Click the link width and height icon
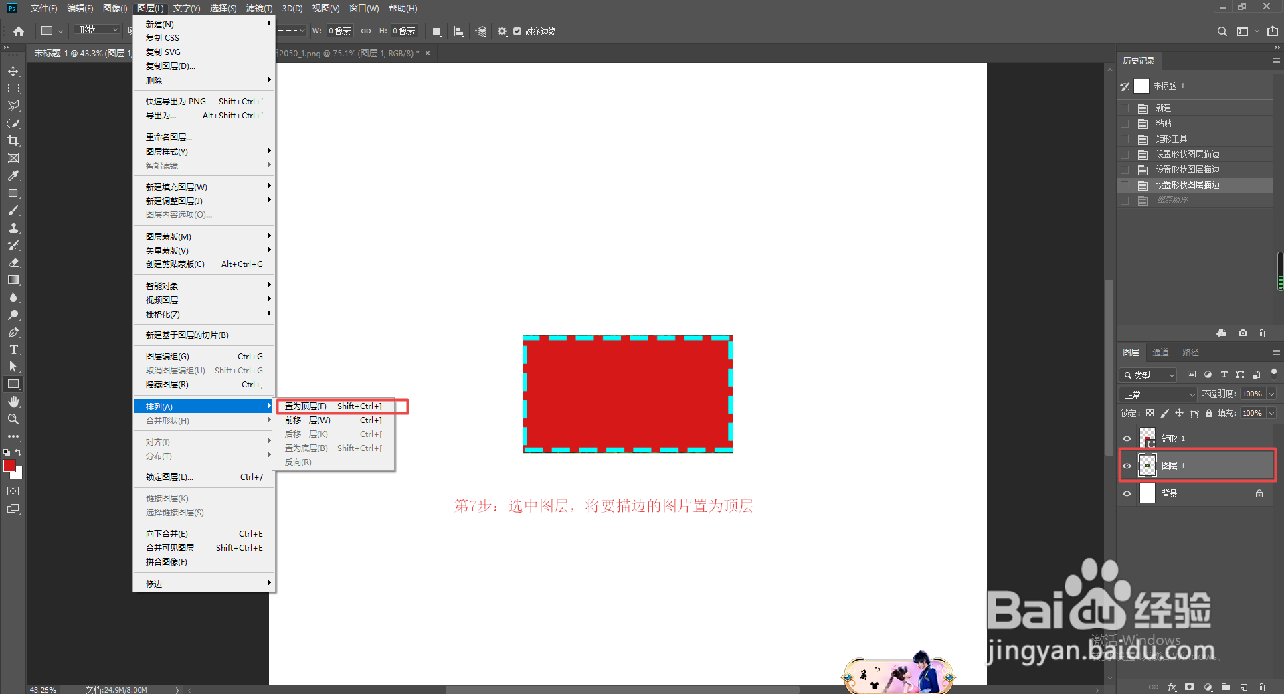 click(x=366, y=31)
